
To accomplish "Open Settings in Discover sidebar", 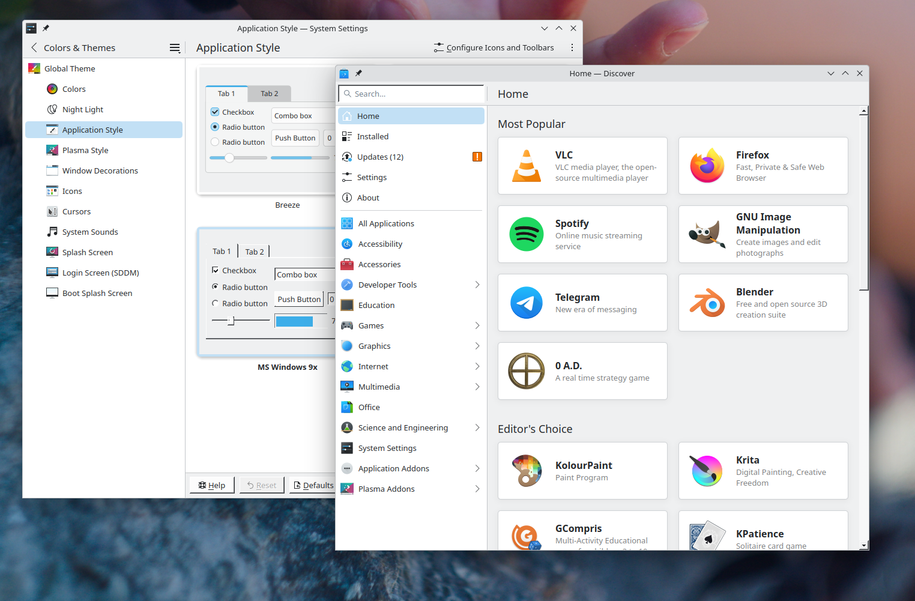I will tap(411, 177).
